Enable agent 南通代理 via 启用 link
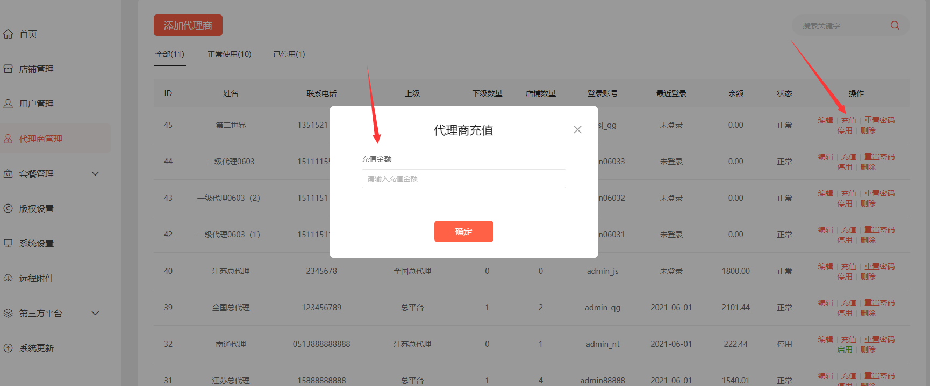The height and width of the screenshot is (386, 930). (845, 349)
